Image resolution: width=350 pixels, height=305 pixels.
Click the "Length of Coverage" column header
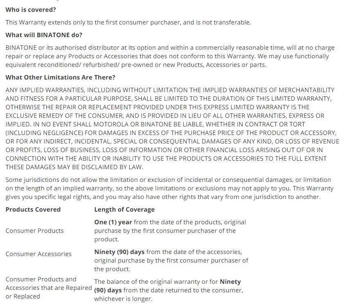point(124,209)
